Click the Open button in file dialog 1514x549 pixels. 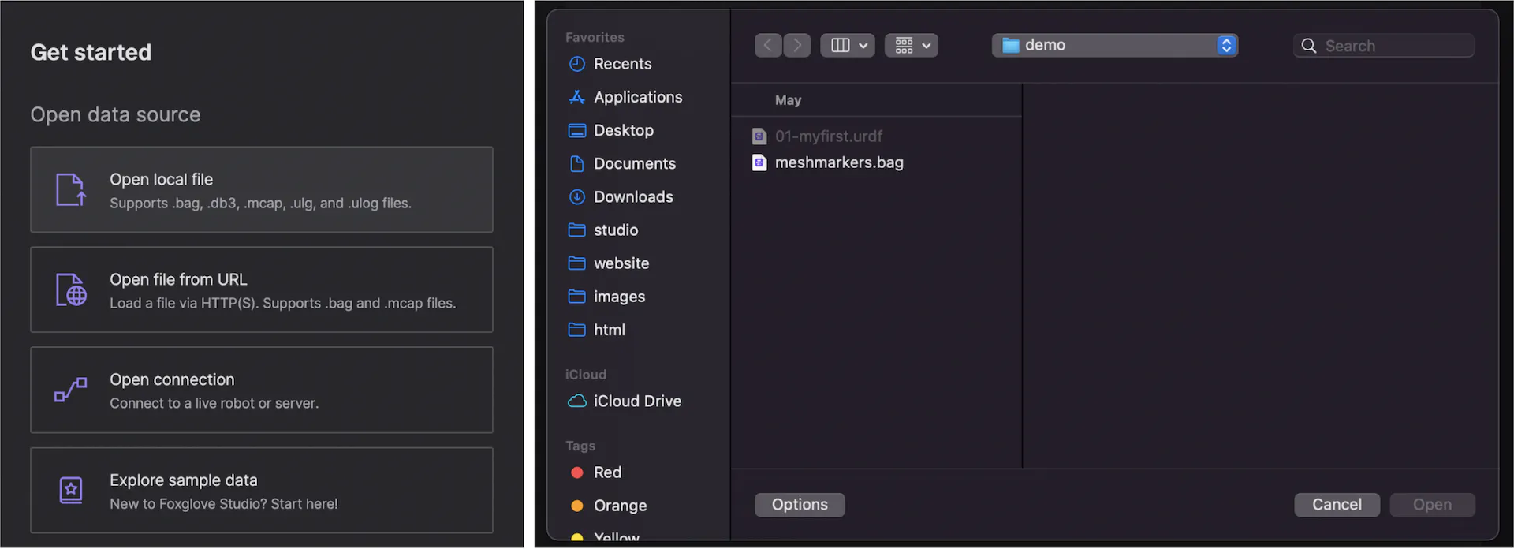(x=1432, y=505)
